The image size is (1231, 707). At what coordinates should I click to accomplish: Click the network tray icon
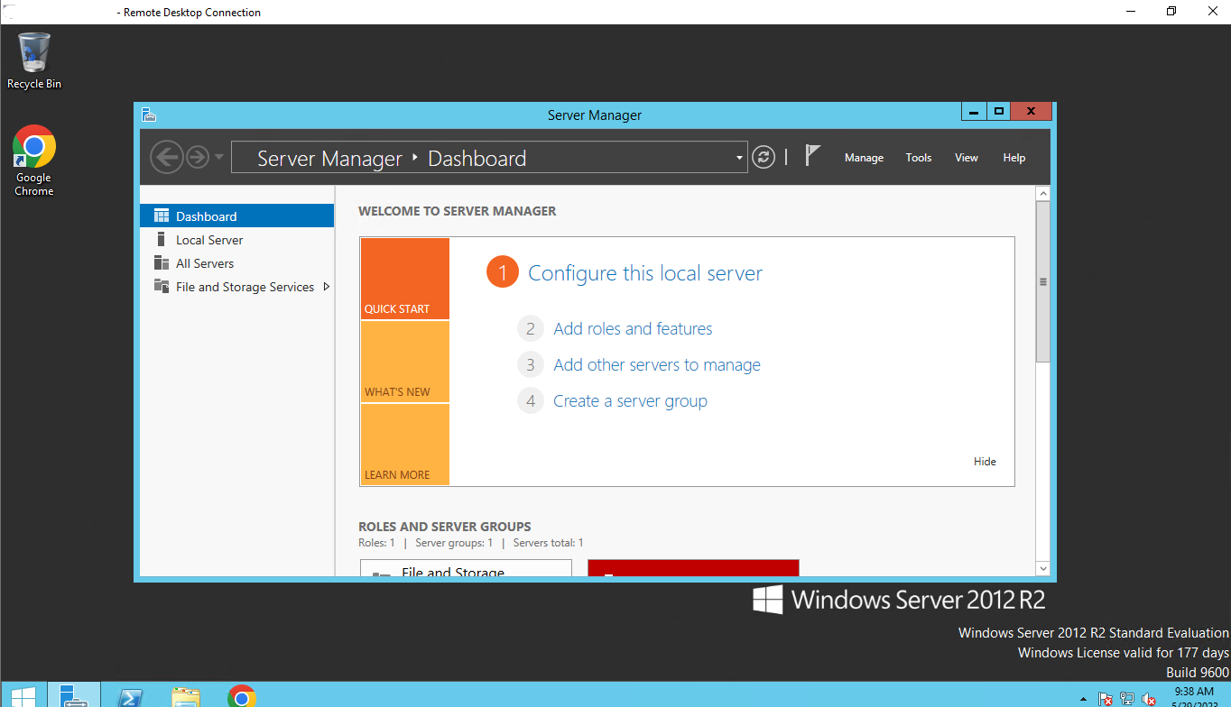coord(1127,699)
